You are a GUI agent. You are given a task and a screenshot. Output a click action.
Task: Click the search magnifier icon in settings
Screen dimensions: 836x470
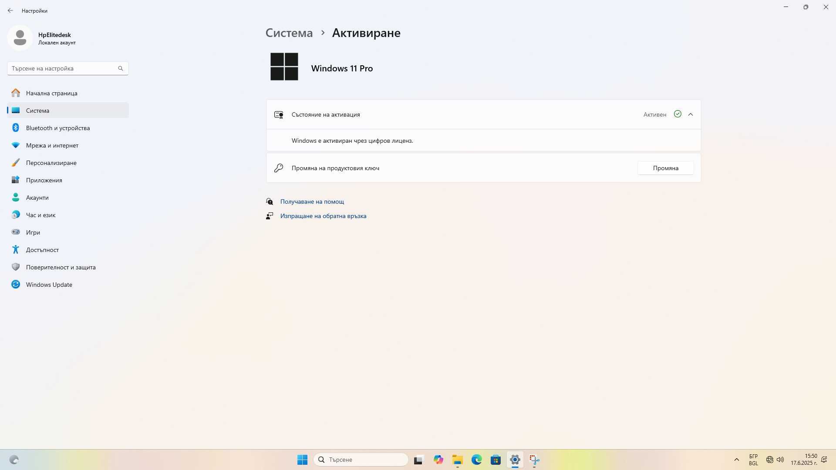[x=121, y=68]
